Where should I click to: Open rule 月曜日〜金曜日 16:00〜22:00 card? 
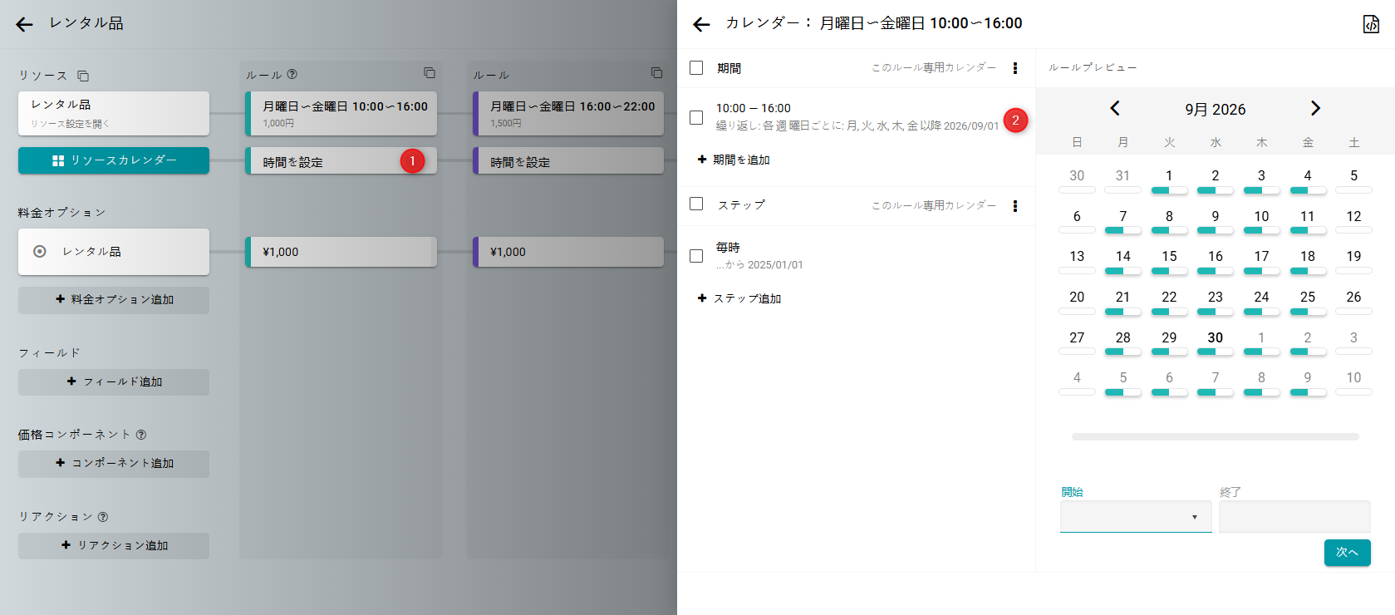tap(568, 113)
